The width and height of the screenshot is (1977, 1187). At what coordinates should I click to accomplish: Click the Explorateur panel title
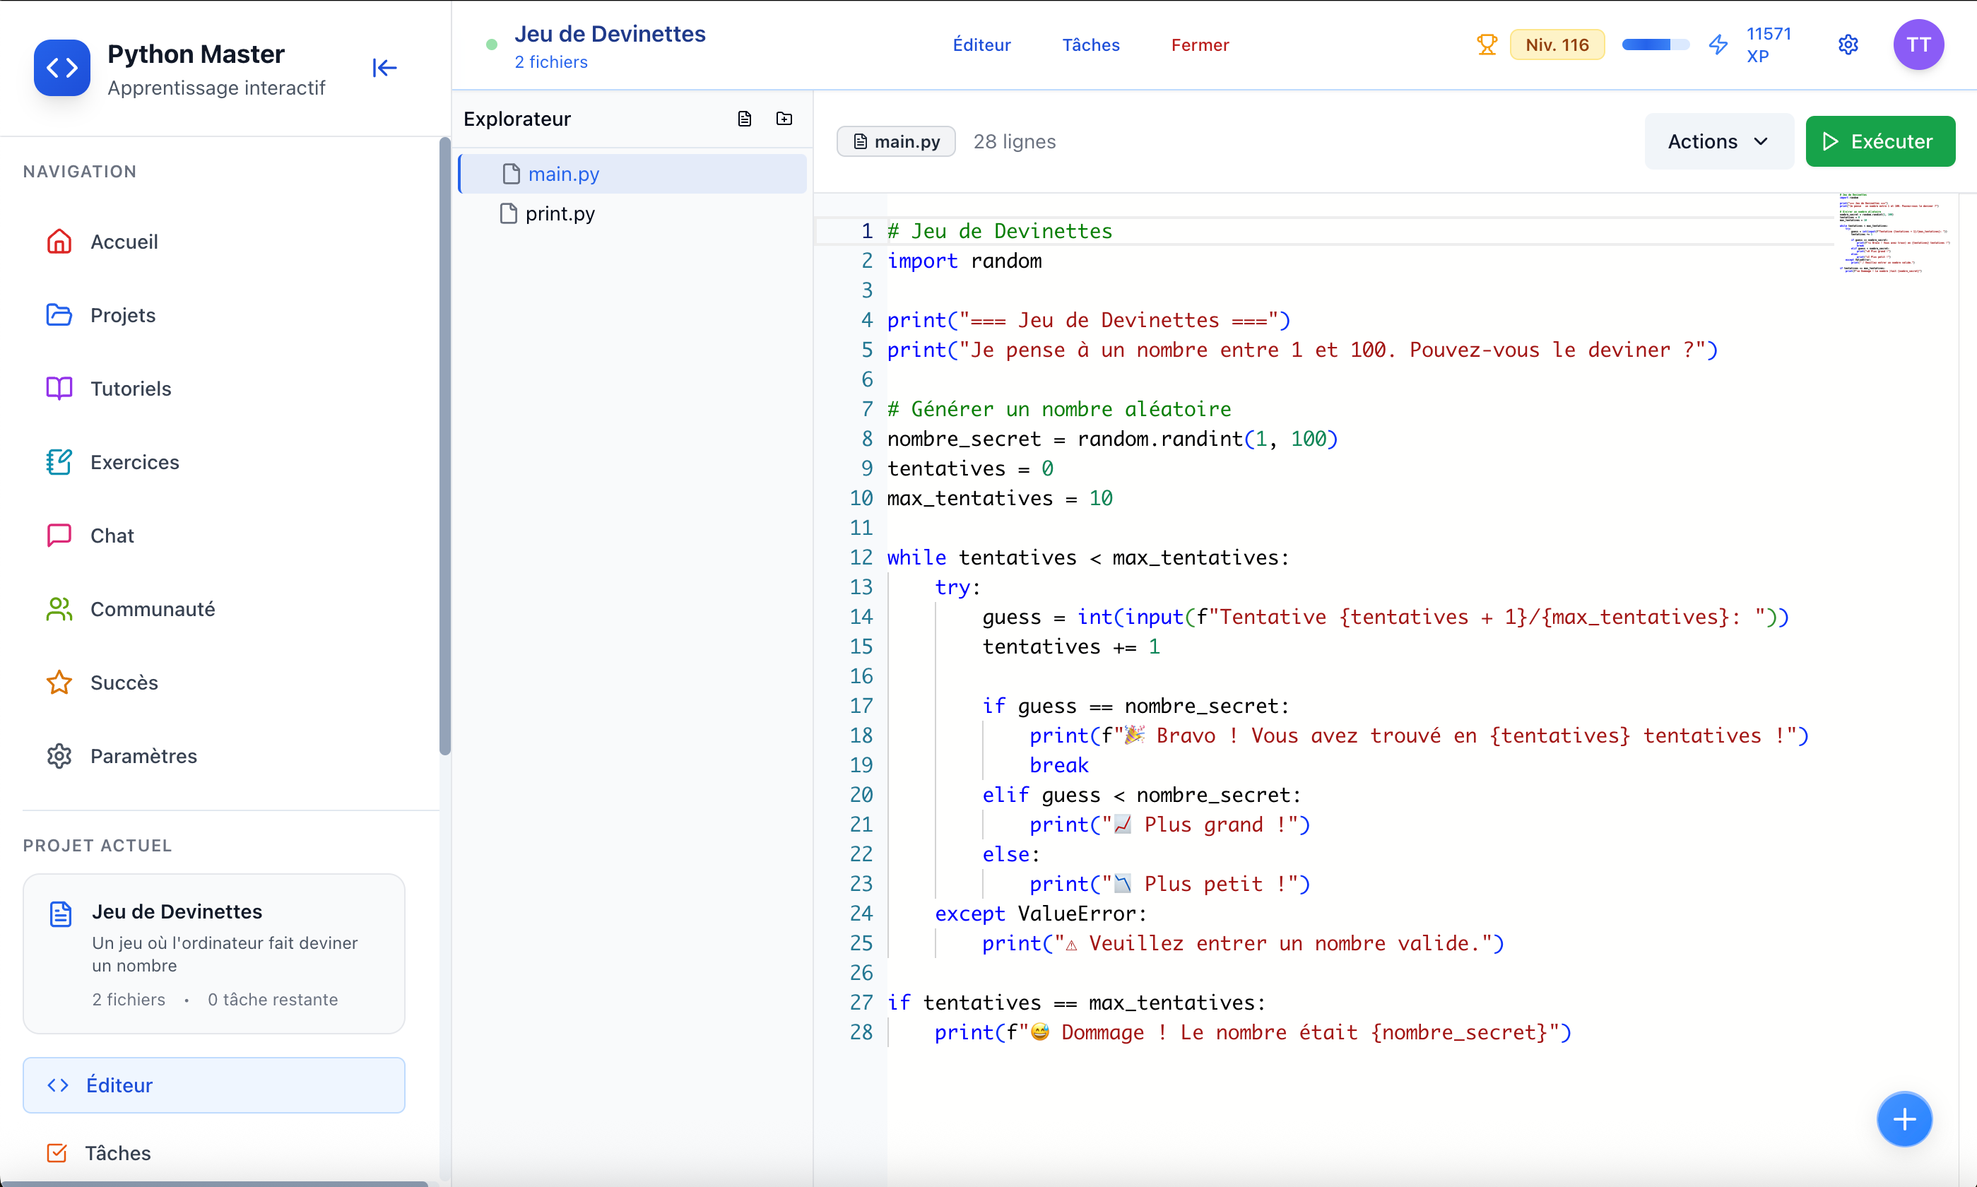517,119
